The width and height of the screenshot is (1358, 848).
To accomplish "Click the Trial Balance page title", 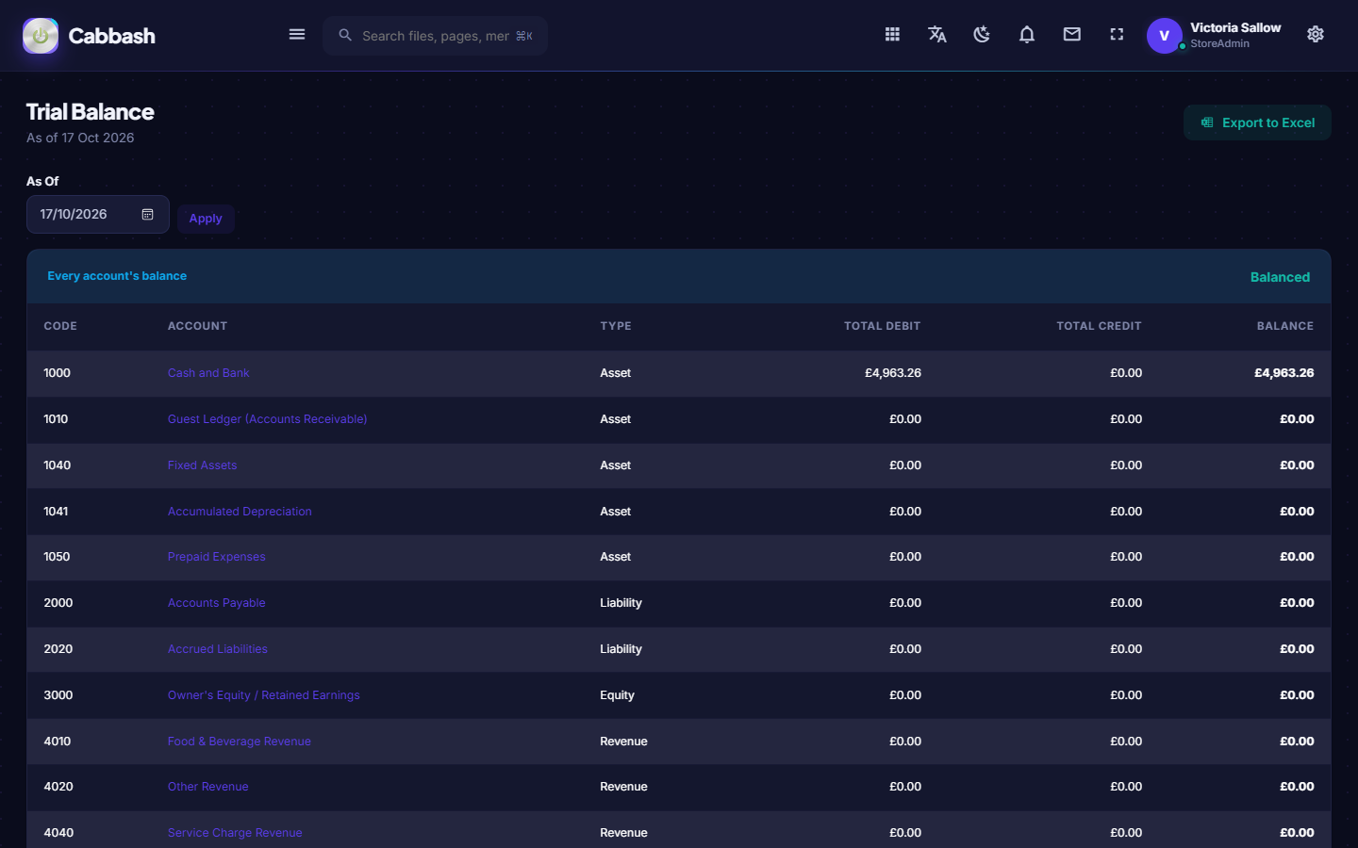I will (90, 112).
